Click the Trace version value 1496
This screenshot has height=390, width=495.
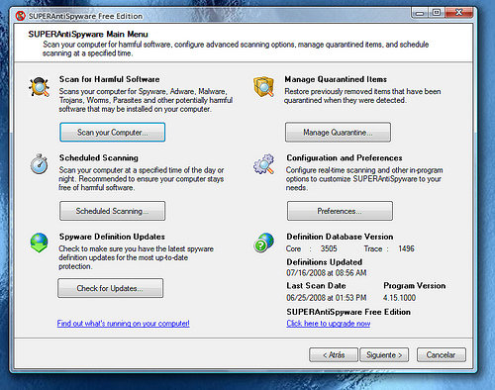(406, 248)
